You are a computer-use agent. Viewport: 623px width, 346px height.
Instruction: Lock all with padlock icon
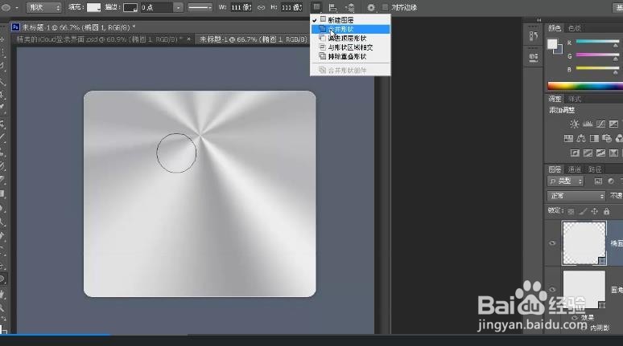(x=606, y=212)
